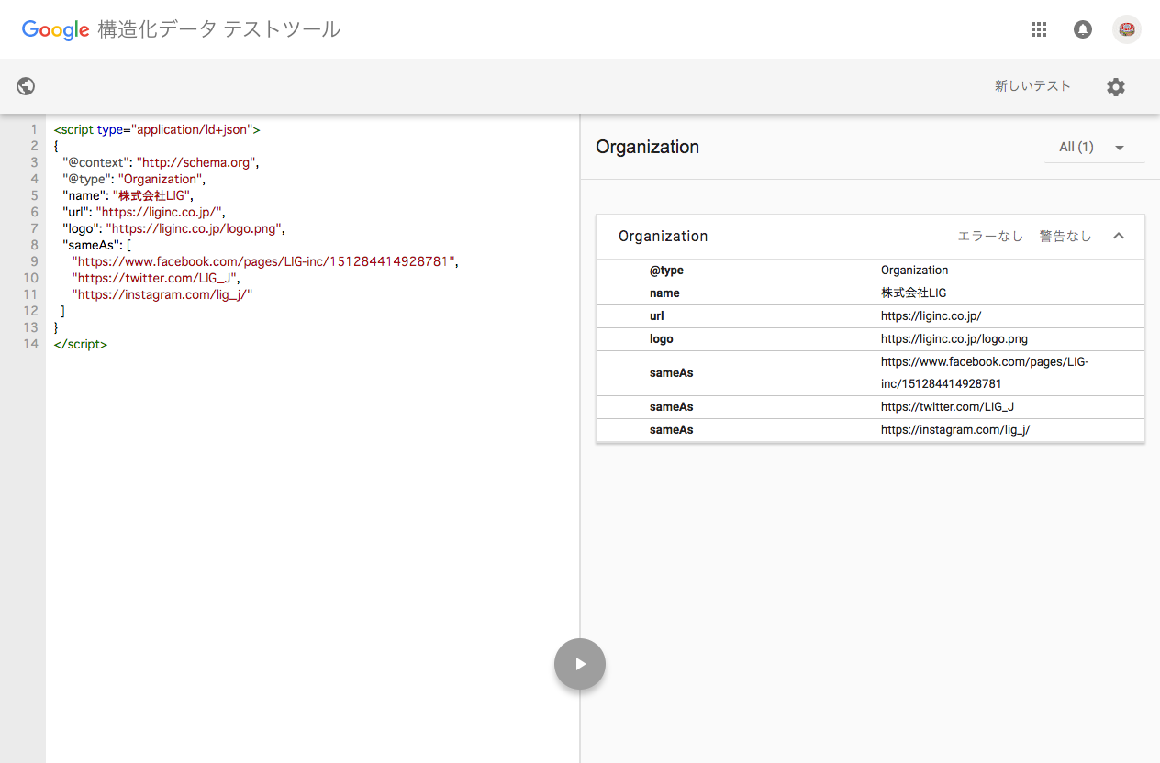Open the Google apps grid
1160x763 pixels.
pos(1039,29)
